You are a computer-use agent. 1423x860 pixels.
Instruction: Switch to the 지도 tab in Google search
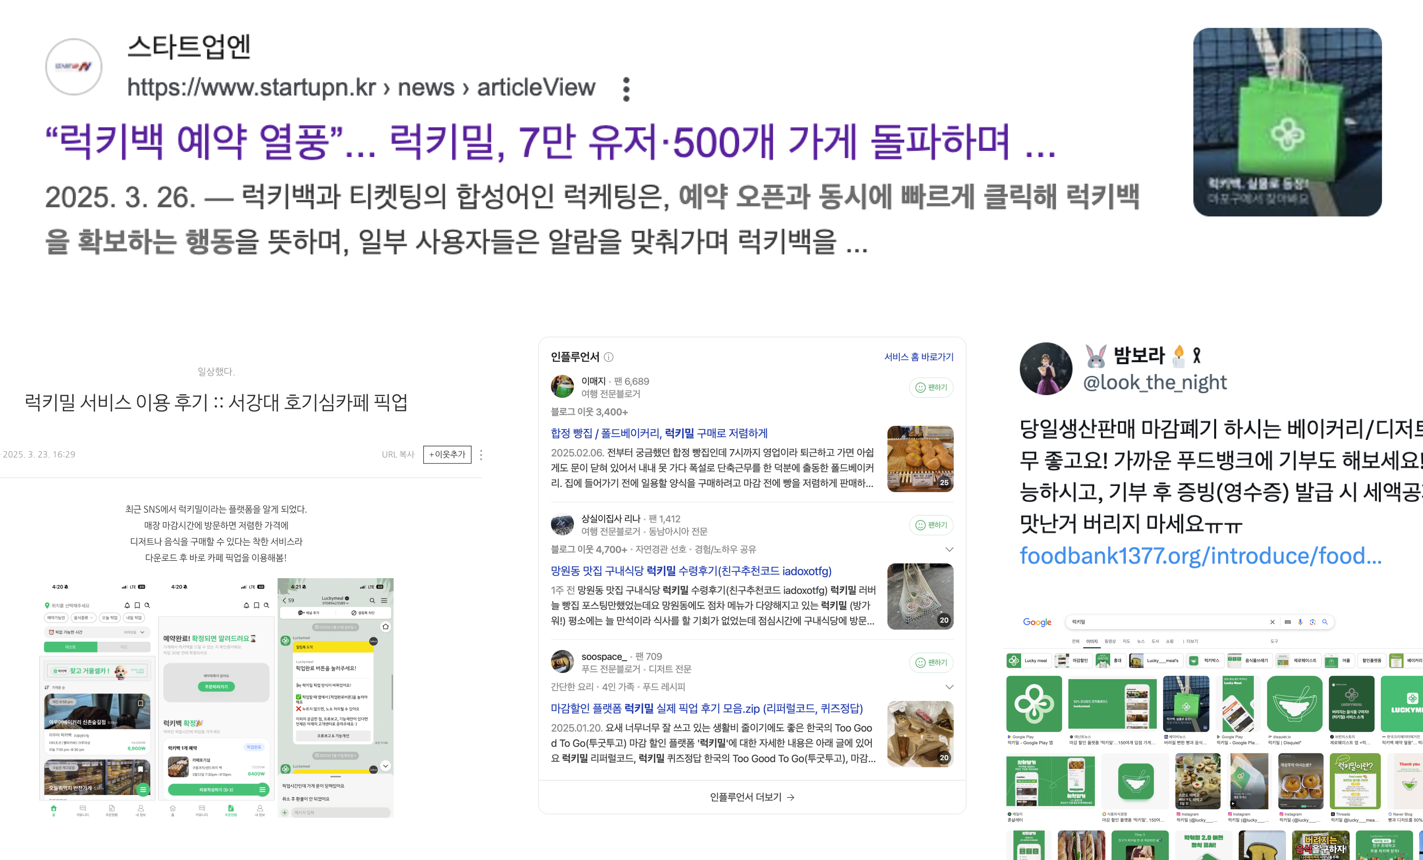(x=1126, y=641)
